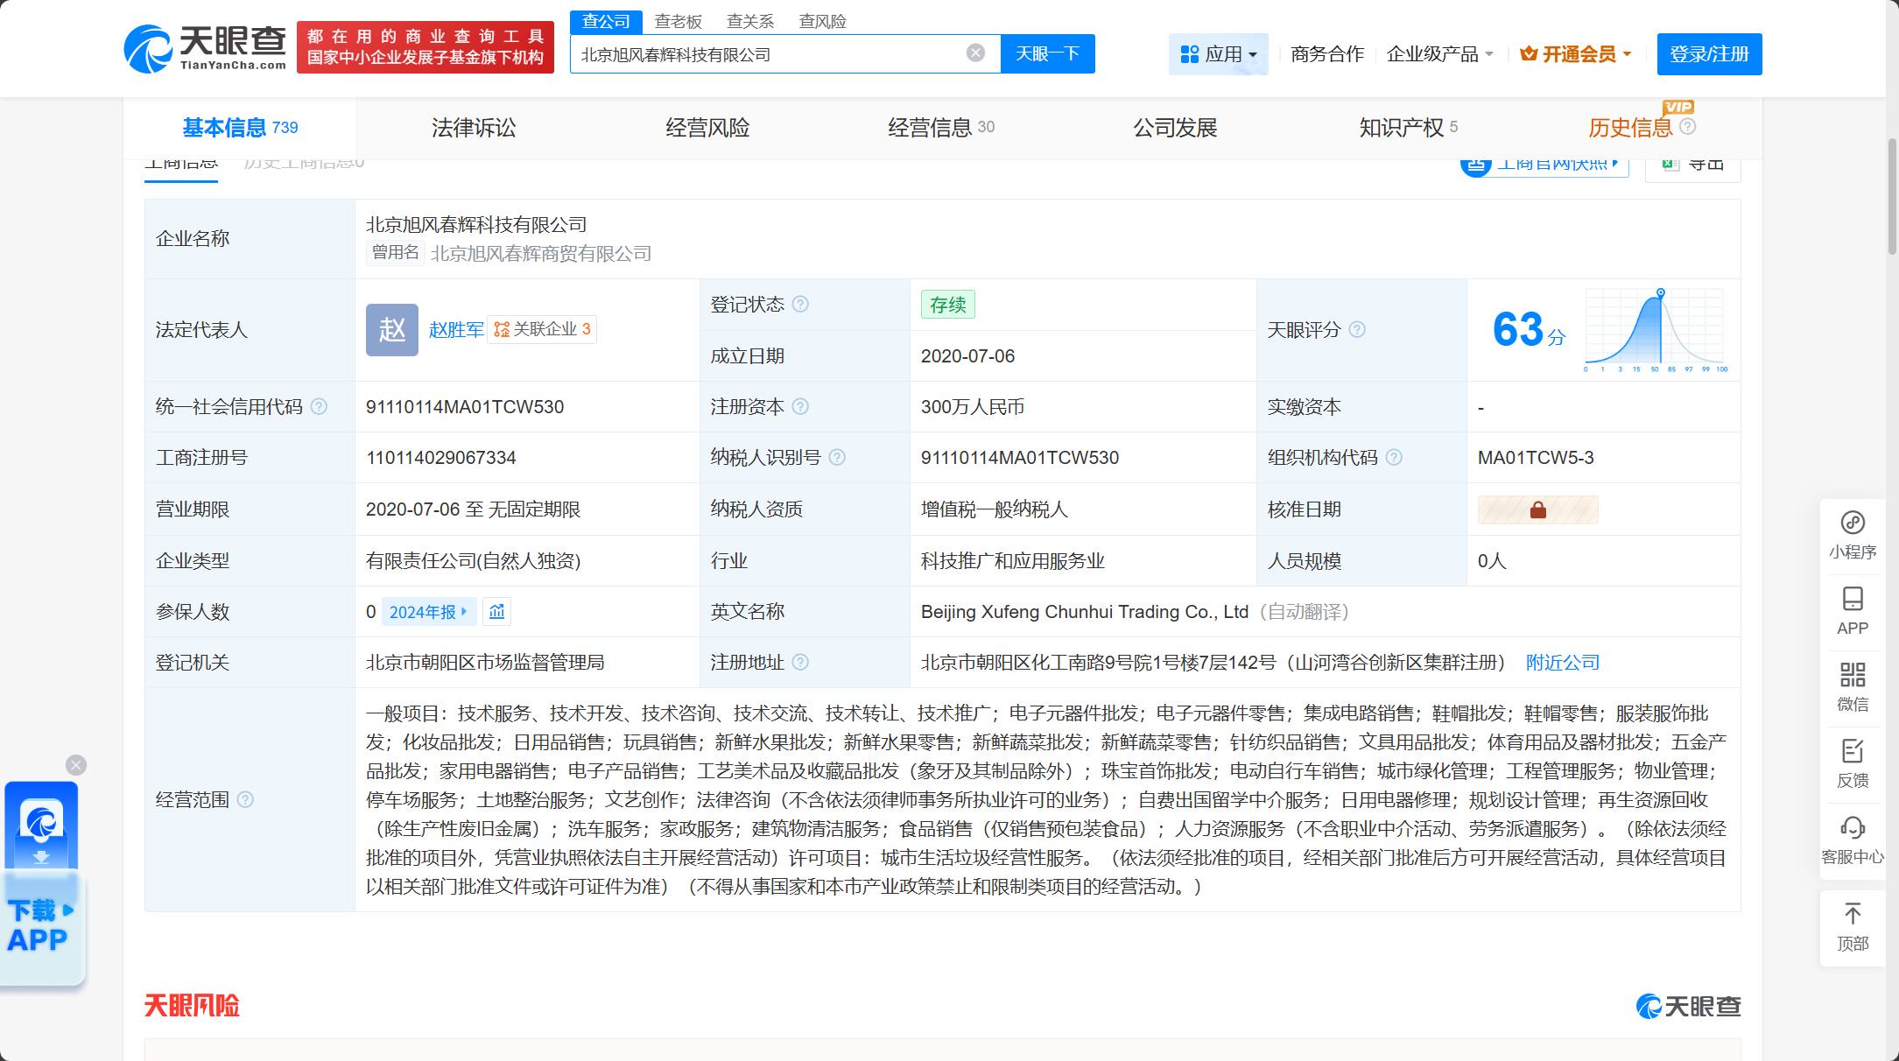
Task: Expand the 应用 dropdown menu
Action: point(1218,54)
